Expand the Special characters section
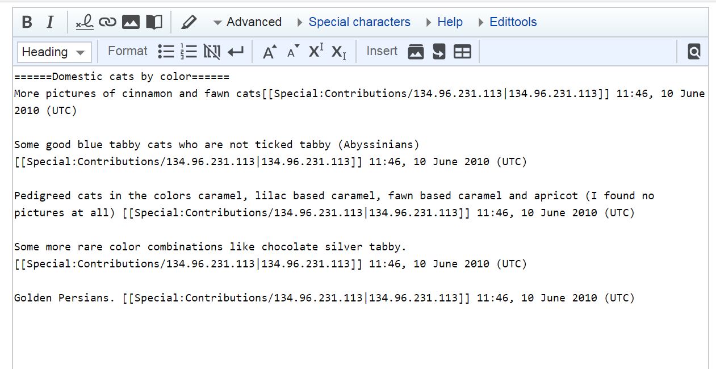 (x=353, y=22)
